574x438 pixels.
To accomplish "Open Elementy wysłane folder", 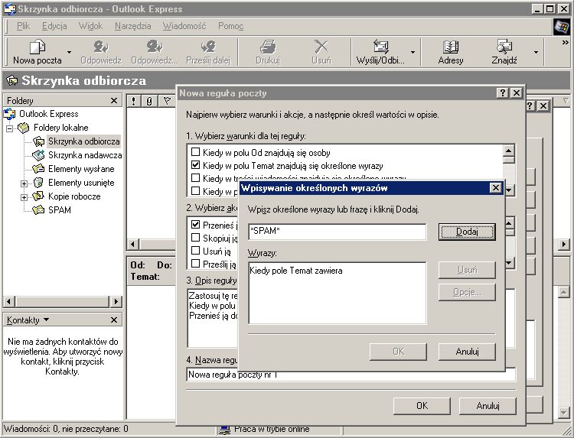I will (81, 169).
